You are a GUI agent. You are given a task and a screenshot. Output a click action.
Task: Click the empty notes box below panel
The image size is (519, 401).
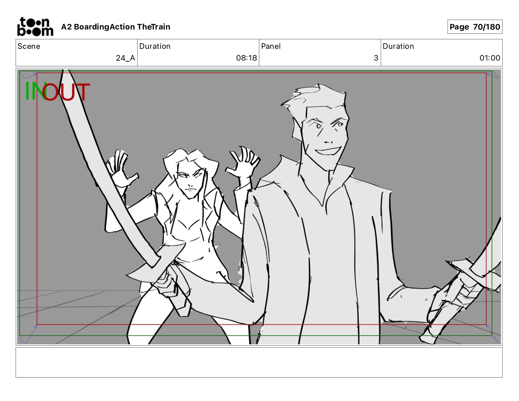[259, 362]
